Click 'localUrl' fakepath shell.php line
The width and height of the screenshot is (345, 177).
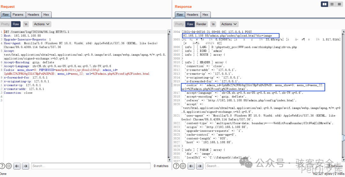click(218, 158)
